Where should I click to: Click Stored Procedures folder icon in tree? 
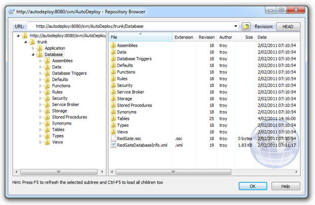(x=47, y=117)
